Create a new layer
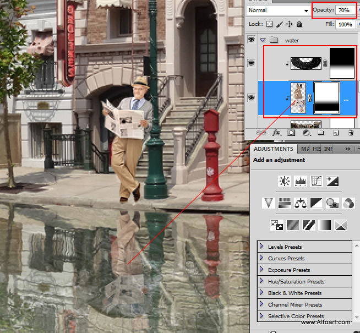 click(336, 133)
